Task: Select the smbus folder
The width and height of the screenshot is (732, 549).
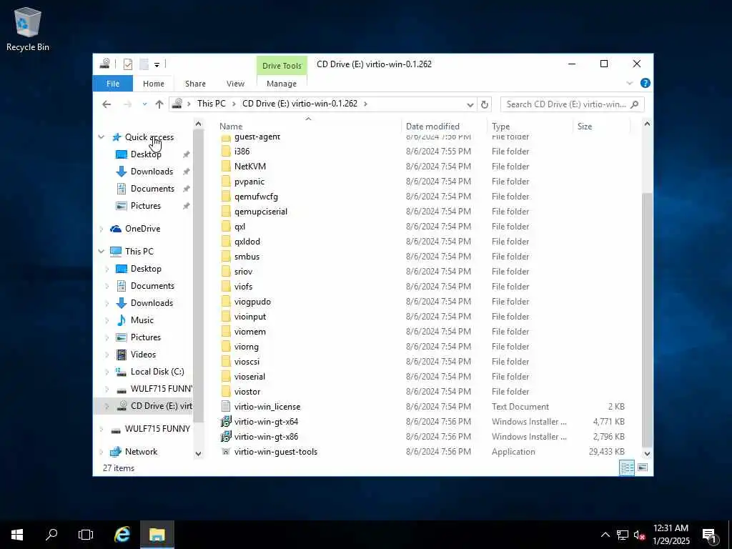Action: (x=247, y=257)
